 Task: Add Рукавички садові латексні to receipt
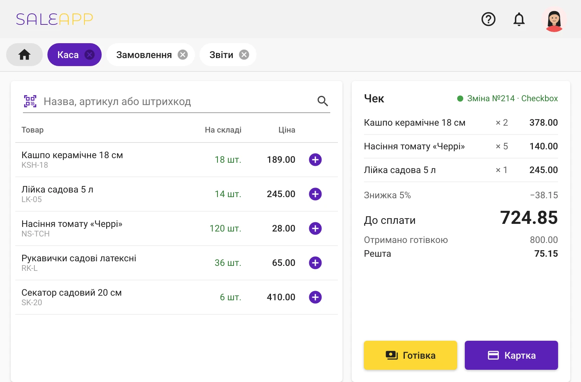[315, 263]
